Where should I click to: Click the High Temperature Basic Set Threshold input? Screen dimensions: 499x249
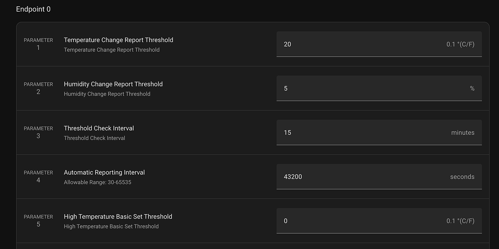[362, 221]
